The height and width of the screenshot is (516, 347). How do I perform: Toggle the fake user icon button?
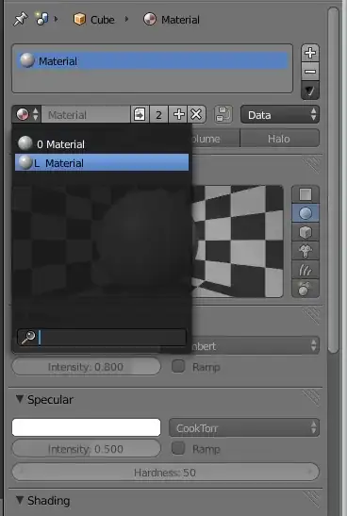pyautogui.click(x=140, y=114)
